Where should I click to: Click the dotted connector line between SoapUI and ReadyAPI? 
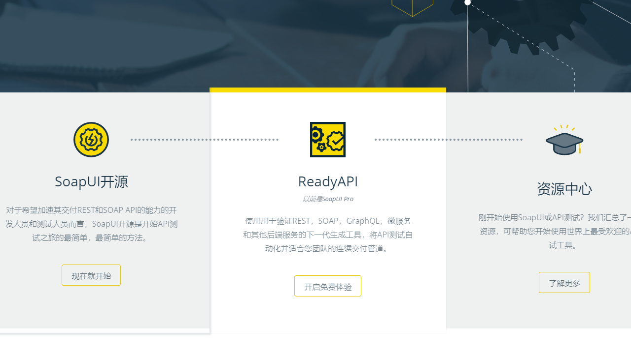tap(205, 139)
